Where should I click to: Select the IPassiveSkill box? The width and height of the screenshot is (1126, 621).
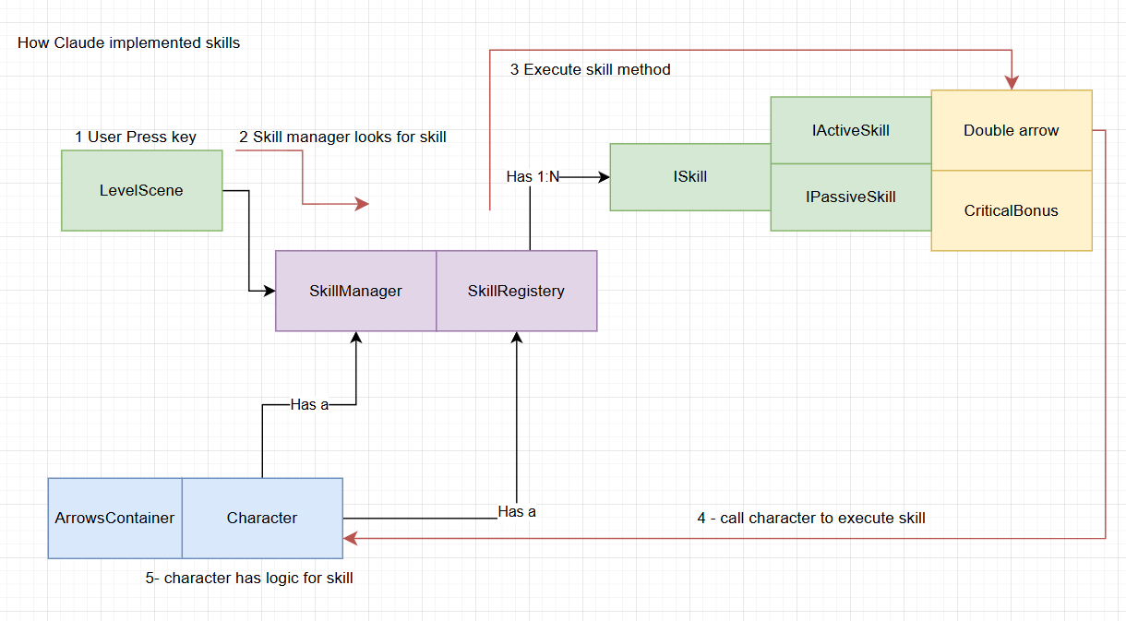tap(850, 197)
